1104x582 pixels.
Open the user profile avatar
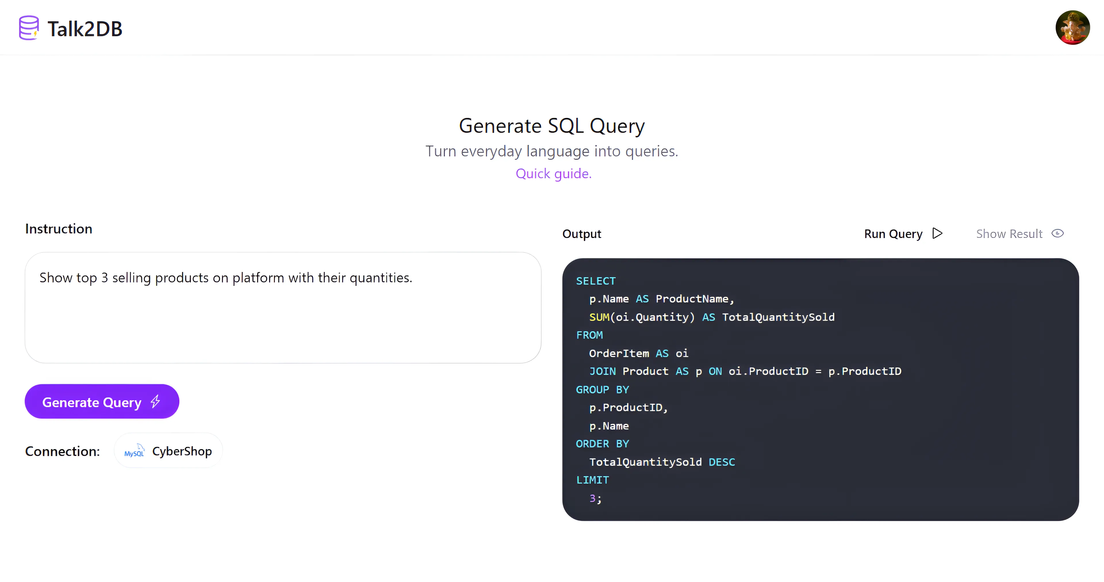(1072, 28)
